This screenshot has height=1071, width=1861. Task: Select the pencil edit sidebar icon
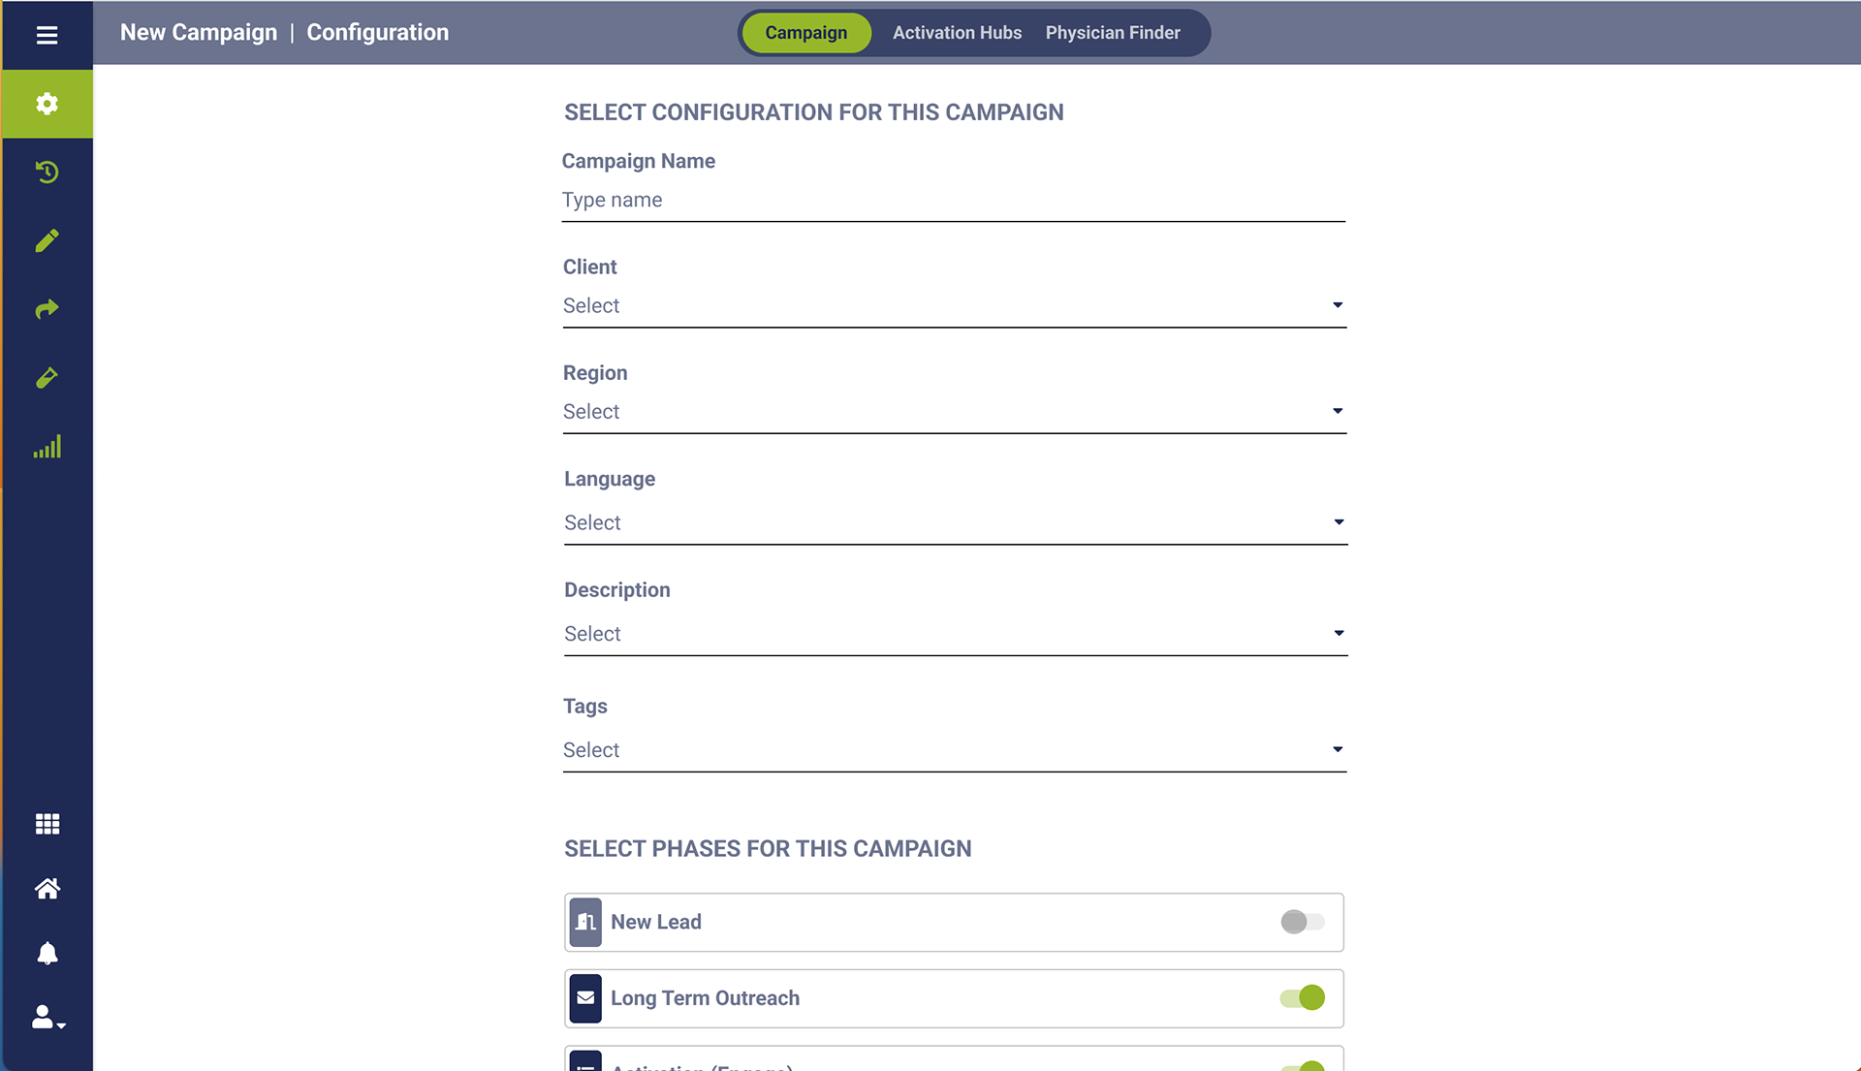click(47, 240)
